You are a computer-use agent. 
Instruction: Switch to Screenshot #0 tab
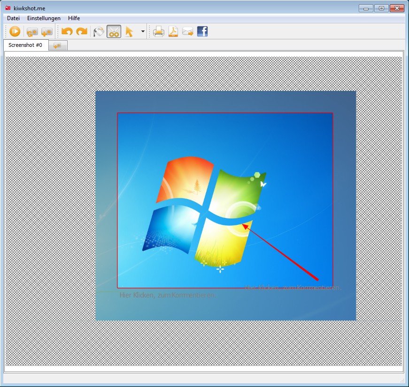[x=25, y=45]
